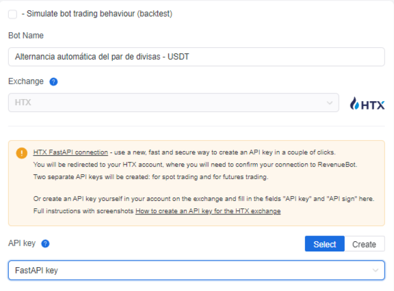This screenshot has width=394, height=291.
Task: Click the HTX flame logo
Action: (367, 103)
